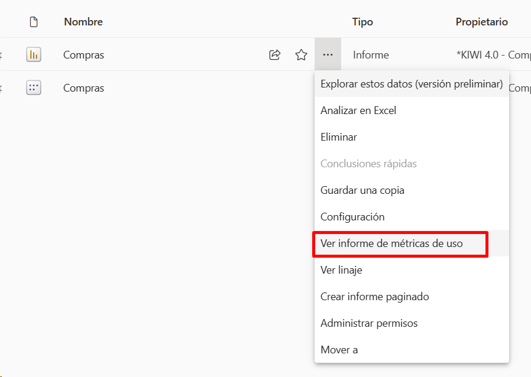Choose Crear informe paginado
This screenshot has width=531, height=377.
[412, 297]
